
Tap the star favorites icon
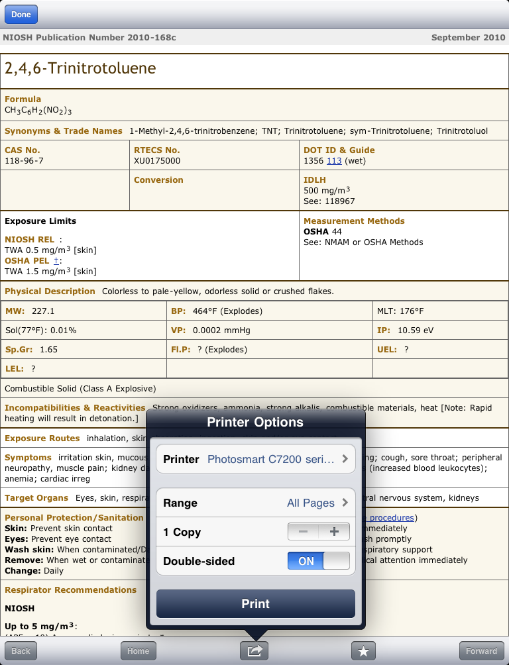363,651
